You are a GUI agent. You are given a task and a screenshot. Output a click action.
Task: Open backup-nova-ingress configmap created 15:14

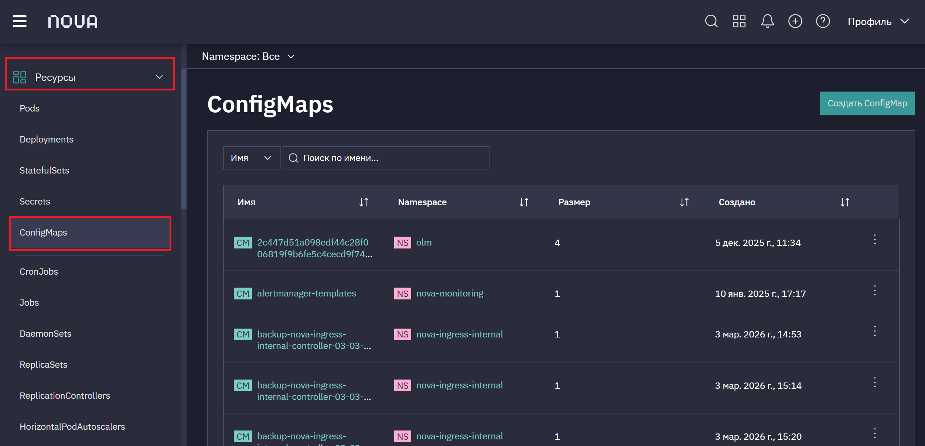pyautogui.click(x=314, y=391)
